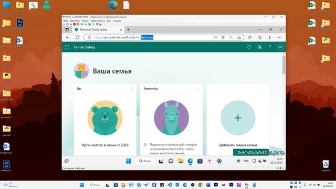Screen dimensions: 336x189
Task: Open the bear avatar organizer card
Action: click(x=105, y=118)
